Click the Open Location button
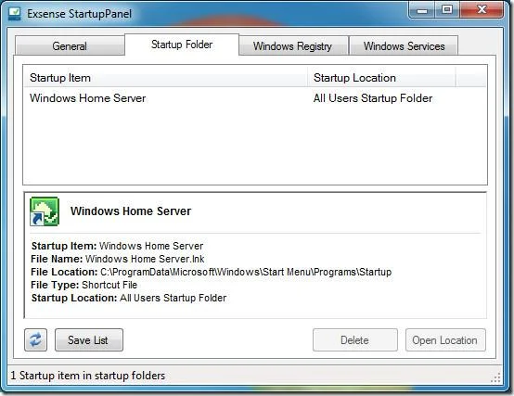Viewport: 514px width, 396px height. pyautogui.click(x=445, y=340)
